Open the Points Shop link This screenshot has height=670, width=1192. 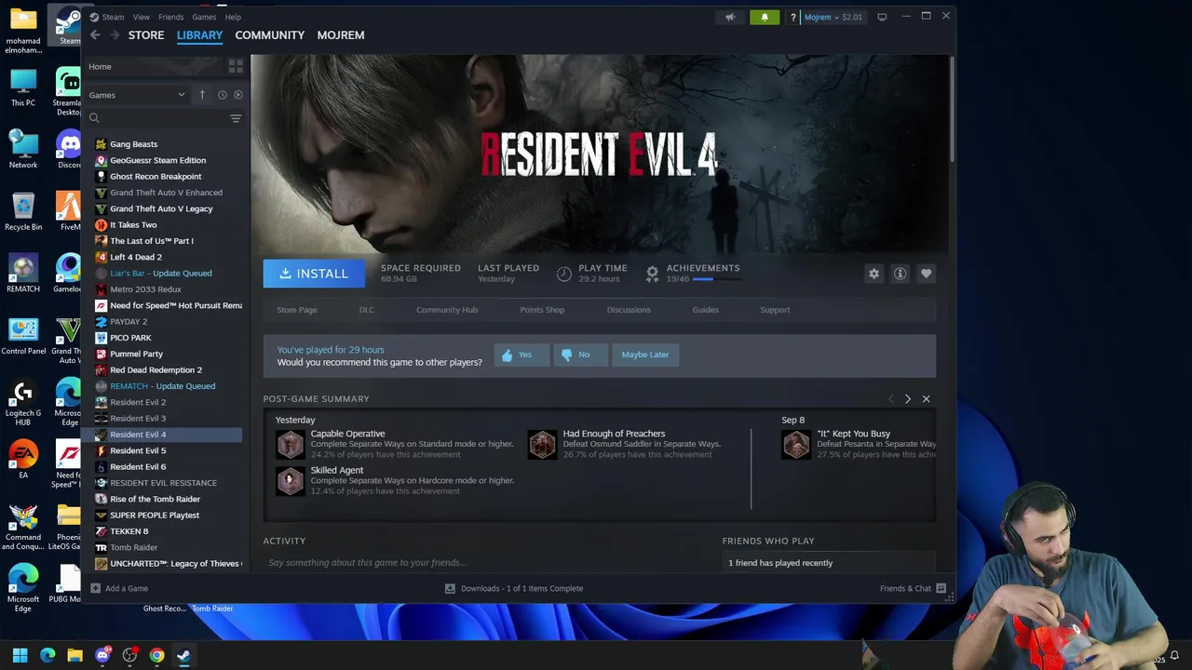click(542, 310)
